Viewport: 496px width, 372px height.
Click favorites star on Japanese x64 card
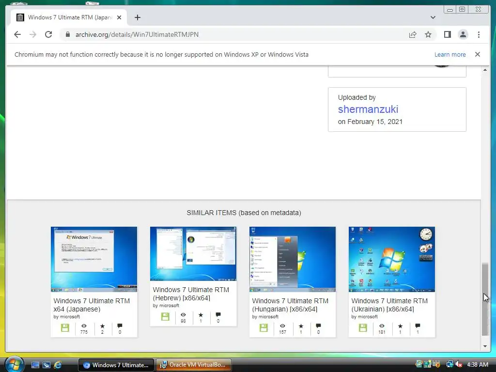point(102,326)
